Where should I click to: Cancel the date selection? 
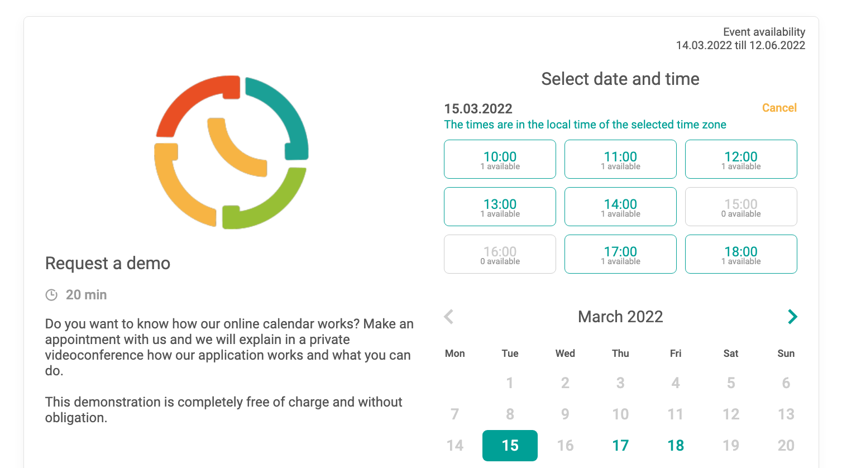pos(779,108)
